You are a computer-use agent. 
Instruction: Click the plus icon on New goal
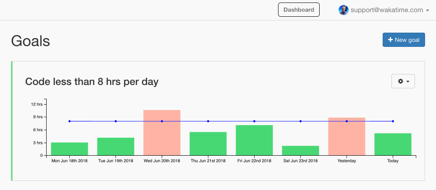pyautogui.click(x=390, y=40)
